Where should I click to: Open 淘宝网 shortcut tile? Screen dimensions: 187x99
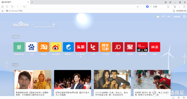point(44,47)
